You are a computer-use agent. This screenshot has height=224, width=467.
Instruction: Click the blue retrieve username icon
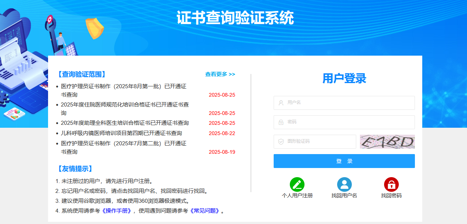344,184
